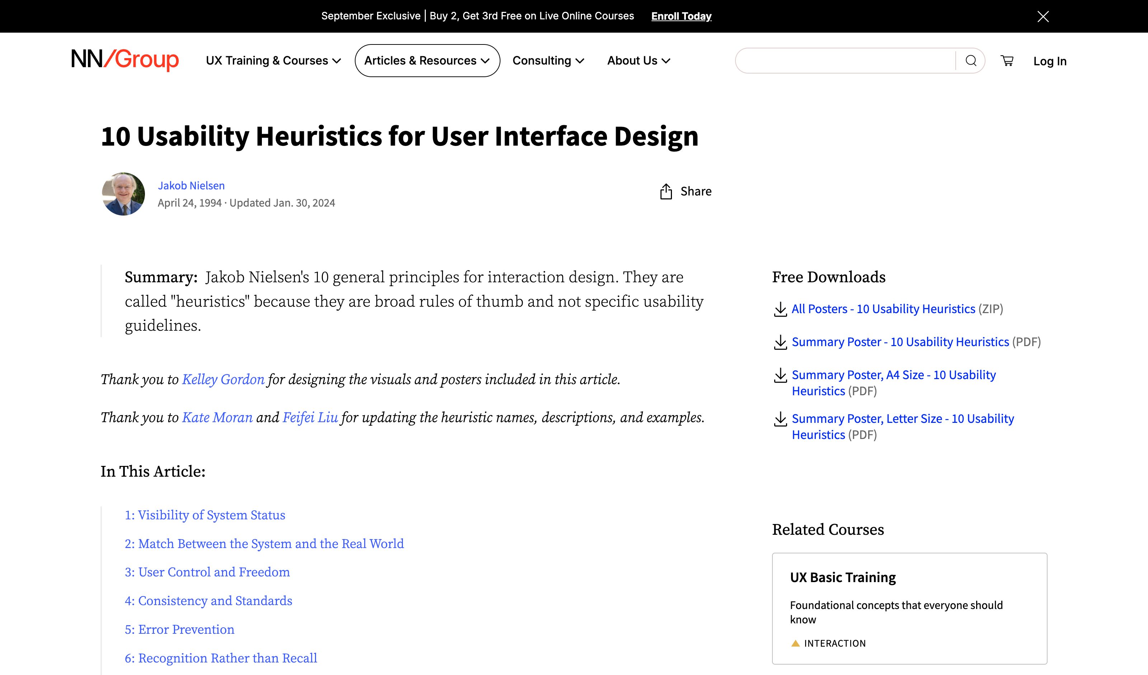The height and width of the screenshot is (675, 1148).
Task: Download Summary Poster - 10 Usability Heuristics PDF
Action: click(900, 342)
